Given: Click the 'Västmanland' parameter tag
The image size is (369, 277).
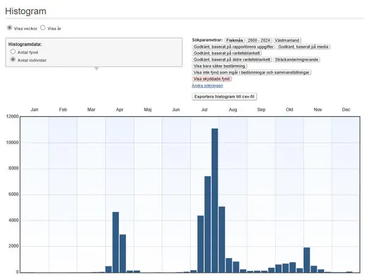Looking at the screenshot, I should pos(287,40).
